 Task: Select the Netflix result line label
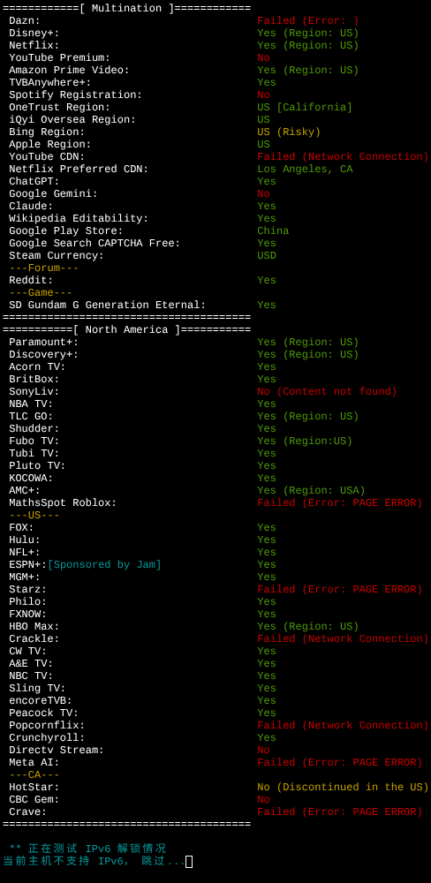pyautogui.click(x=34, y=46)
